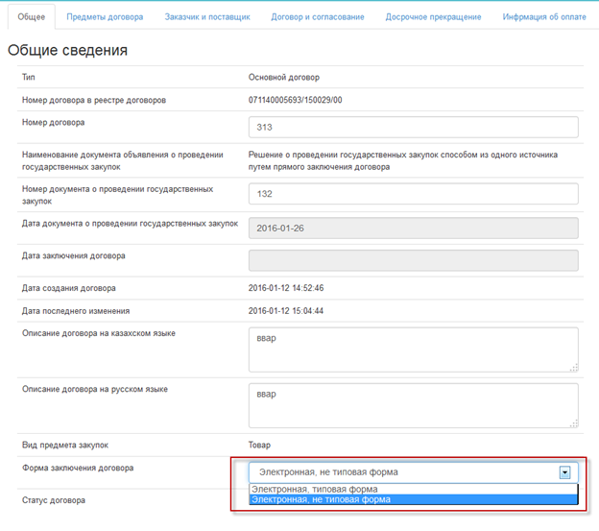This screenshot has width=599, height=531.
Task: Click the document number field containing 132
Action: (414, 194)
